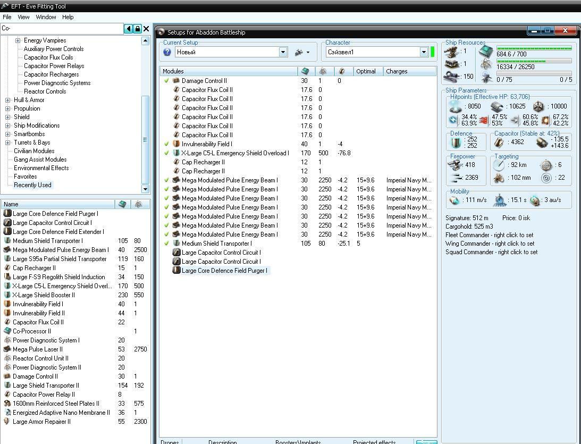The width and height of the screenshot is (581, 444).
Task: Click the CPU resource icon in Ship Resources
Action: (486, 52)
